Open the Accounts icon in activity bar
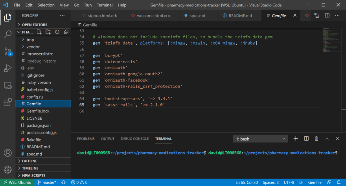Screen dimensions: 346x186 click(x=8, y=153)
